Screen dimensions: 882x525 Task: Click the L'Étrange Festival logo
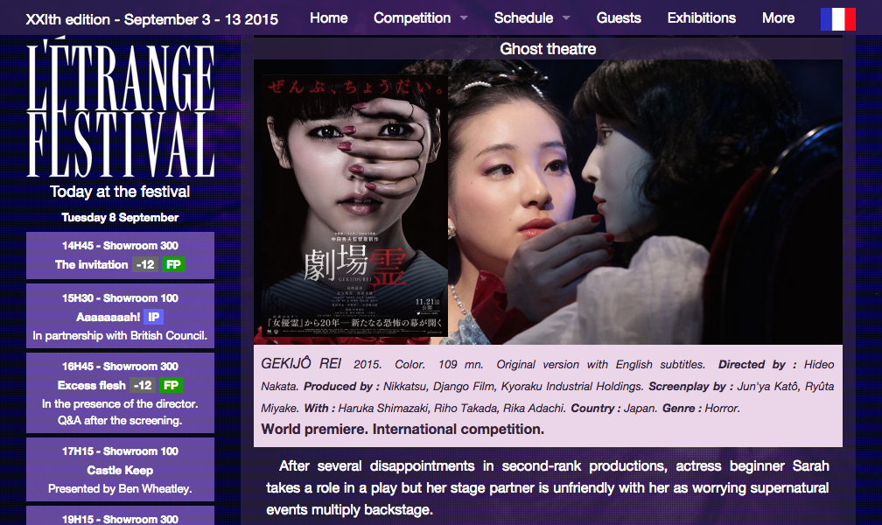[121, 108]
